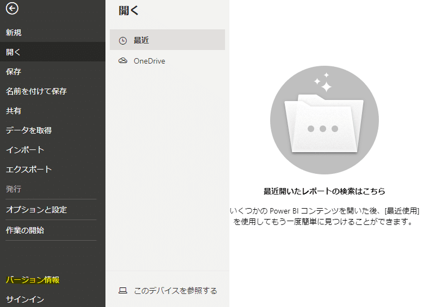Select the 最近 location tab
Viewport: 424px width, 307px height.
(x=167, y=40)
